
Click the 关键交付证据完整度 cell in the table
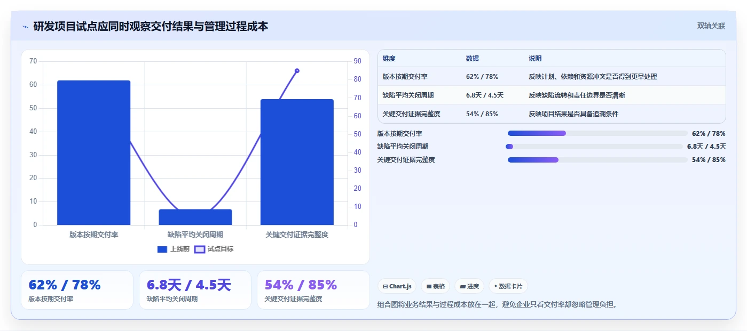[x=411, y=114]
